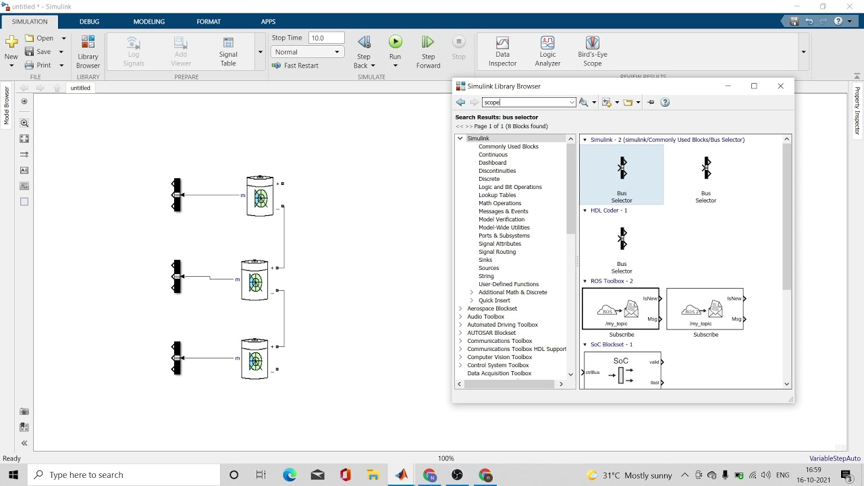This screenshot has width=864, height=486.
Task: Select the highlighted Bus Selector block thumbnail
Action: point(622,175)
